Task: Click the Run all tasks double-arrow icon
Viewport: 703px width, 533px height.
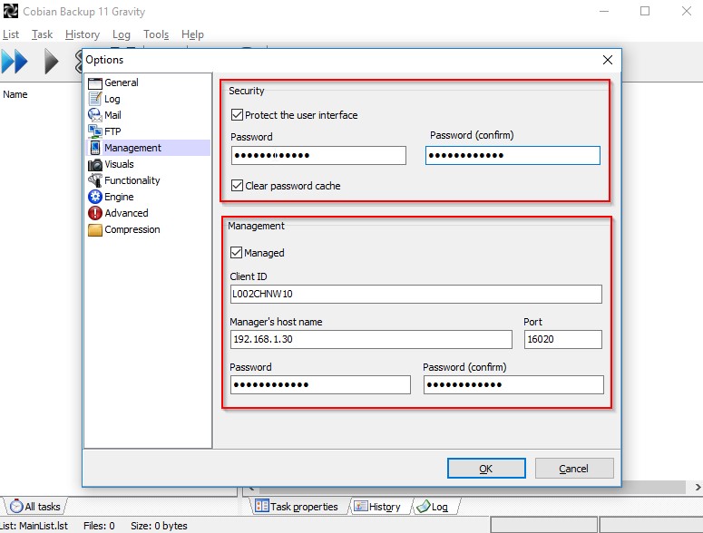Action: coord(15,62)
